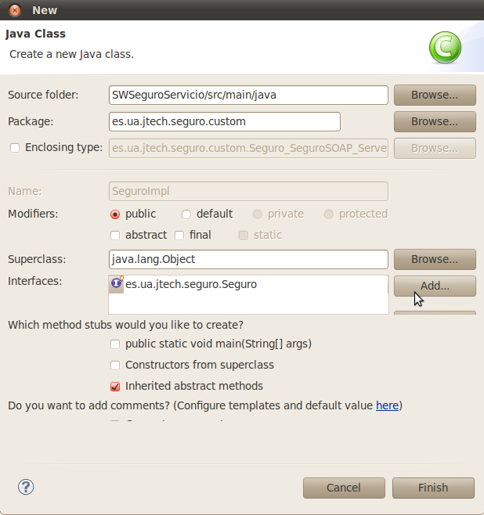Image resolution: width=484 pixels, height=515 pixels.
Task: Select the default modifier radio button
Action: click(x=186, y=214)
